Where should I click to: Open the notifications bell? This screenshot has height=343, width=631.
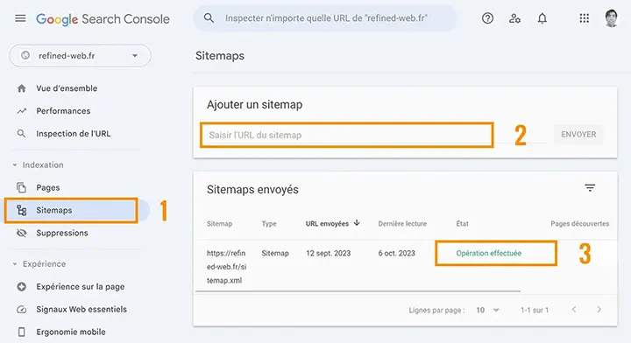[542, 18]
